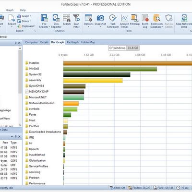Open the Help menu
This screenshot has width=192, height=192.
pyautogui.click(x=23, y=10)
